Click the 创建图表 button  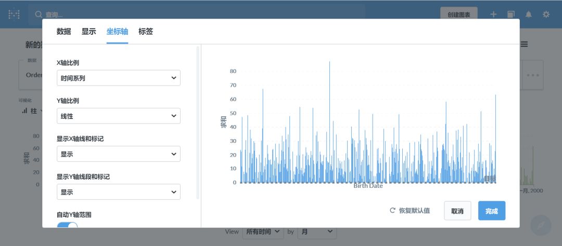pyautogui.click(x=459, y=15)
